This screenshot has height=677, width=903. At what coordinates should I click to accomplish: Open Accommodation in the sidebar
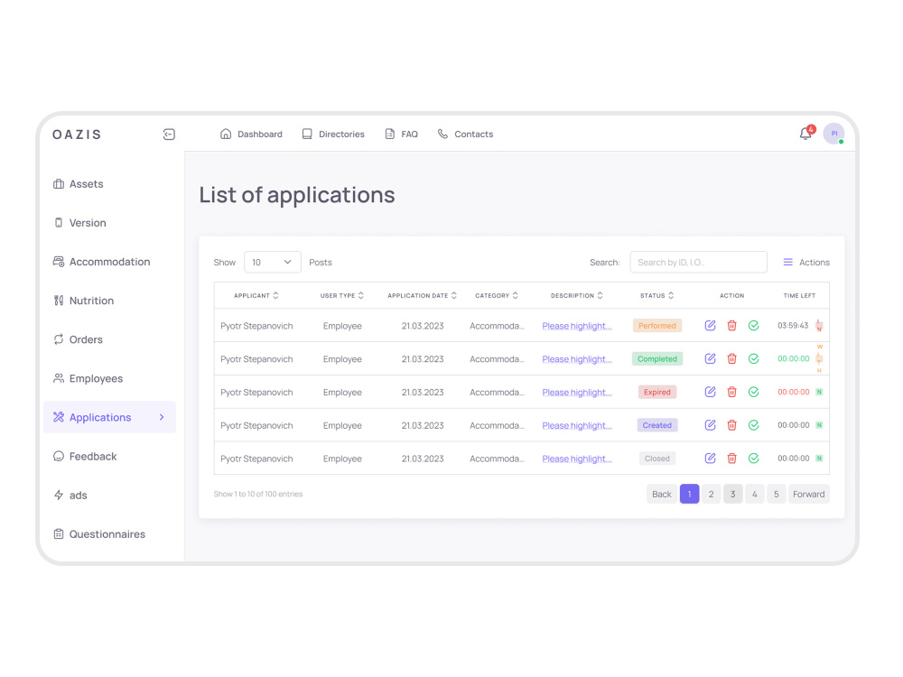click(101, 262)
